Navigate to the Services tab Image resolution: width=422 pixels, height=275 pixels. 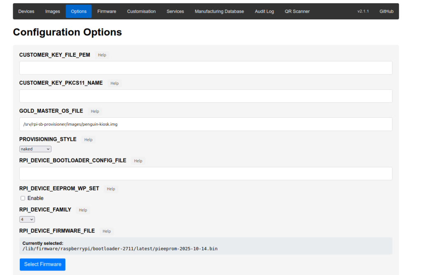point(175,12)
